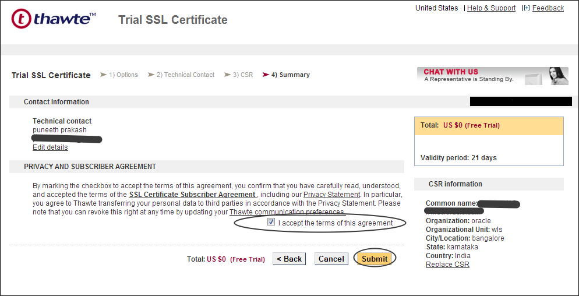Click Total US $0 in yellow box

pyautogui.click(x=460, y=125)
